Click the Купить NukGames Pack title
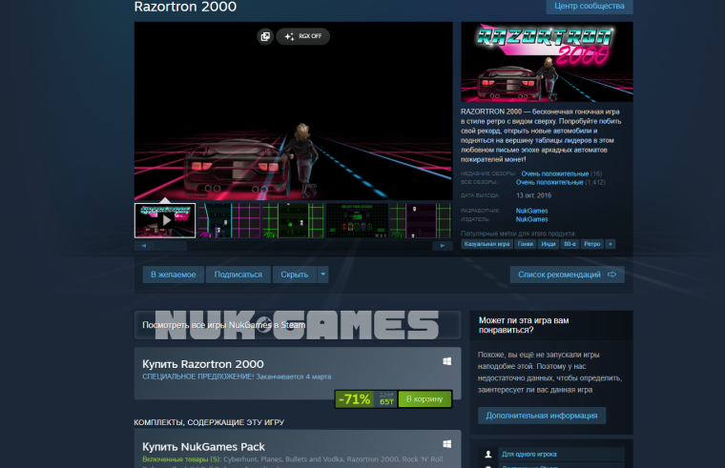Screen dimensions: 725x468 pos(203,447)
